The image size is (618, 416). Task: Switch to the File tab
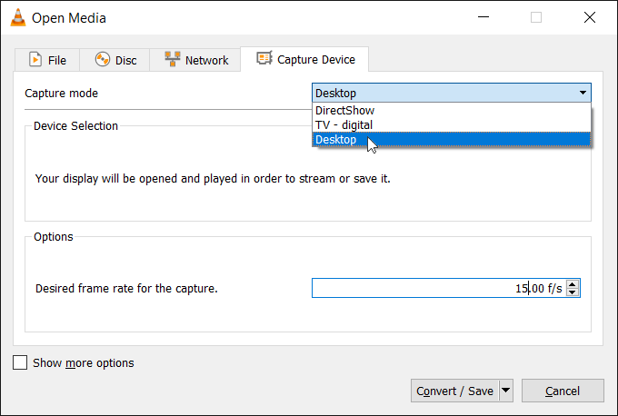coord(47,60)
